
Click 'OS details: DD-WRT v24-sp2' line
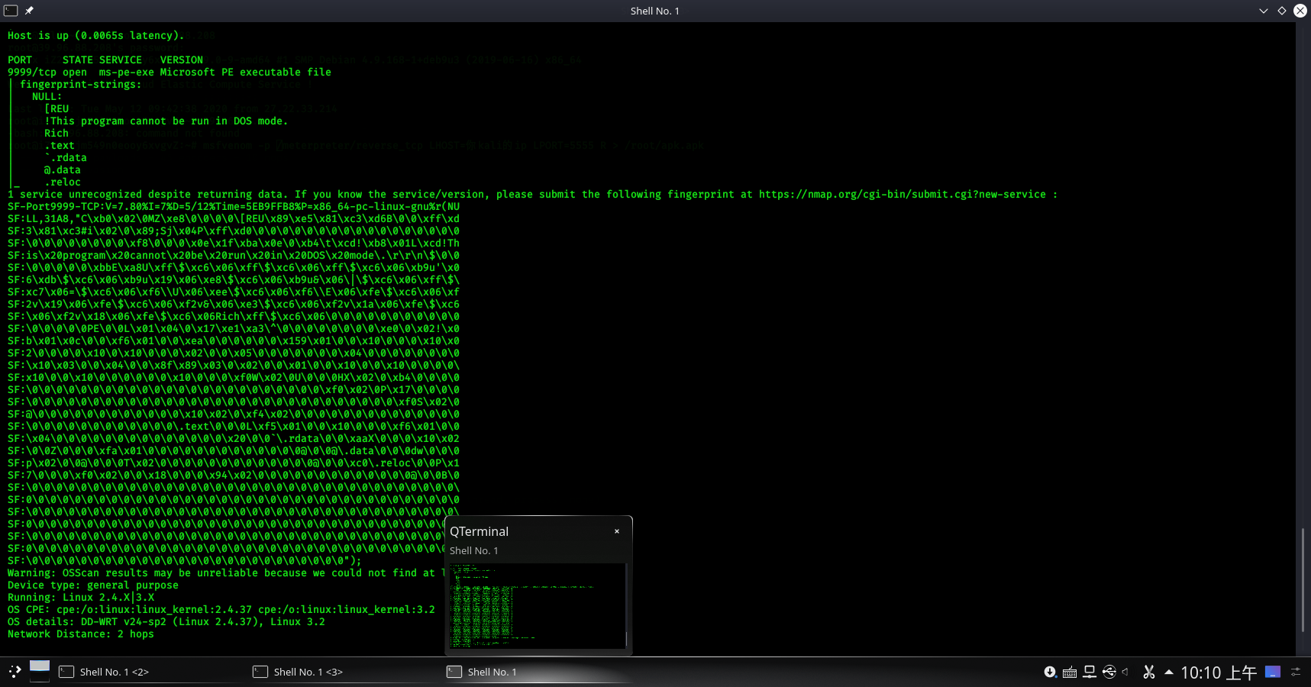(166, 622)
